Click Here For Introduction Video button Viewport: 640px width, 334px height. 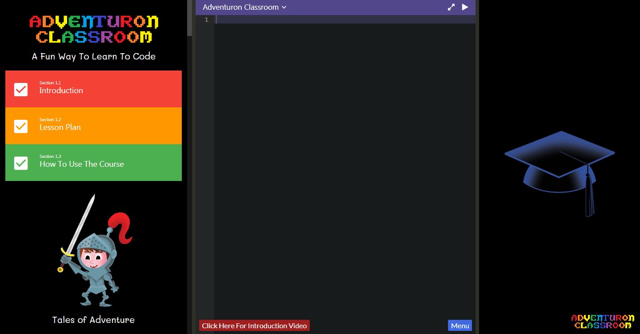coord(254,326)
